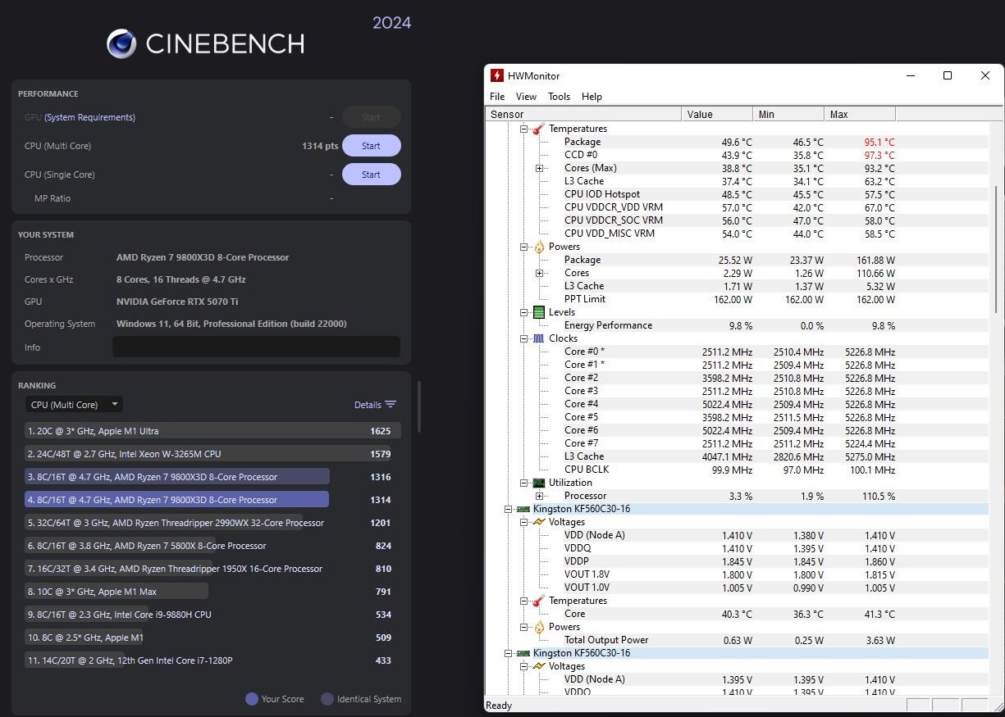Screen dimensions: 1005x717
Task: Collapse the Utilization tree node
Action: tap(524, 483)
